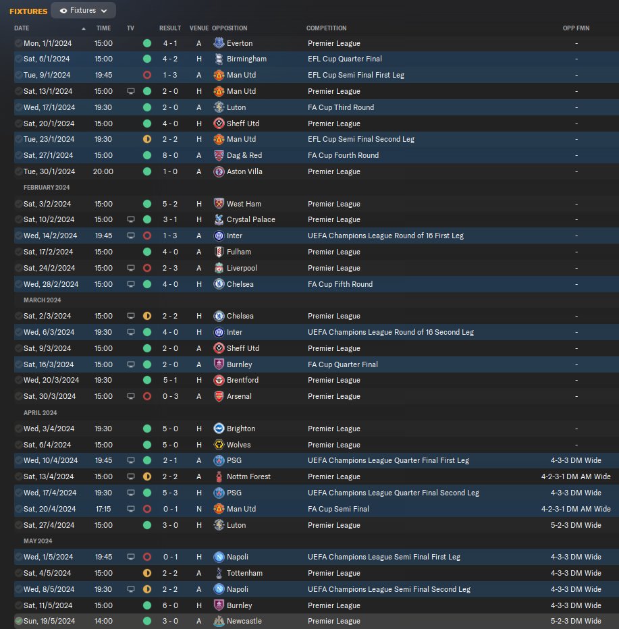Image resolution: width=619 pixels, height=629 pixels.
Task: Sort by the DATE column header
Action: 22,28
